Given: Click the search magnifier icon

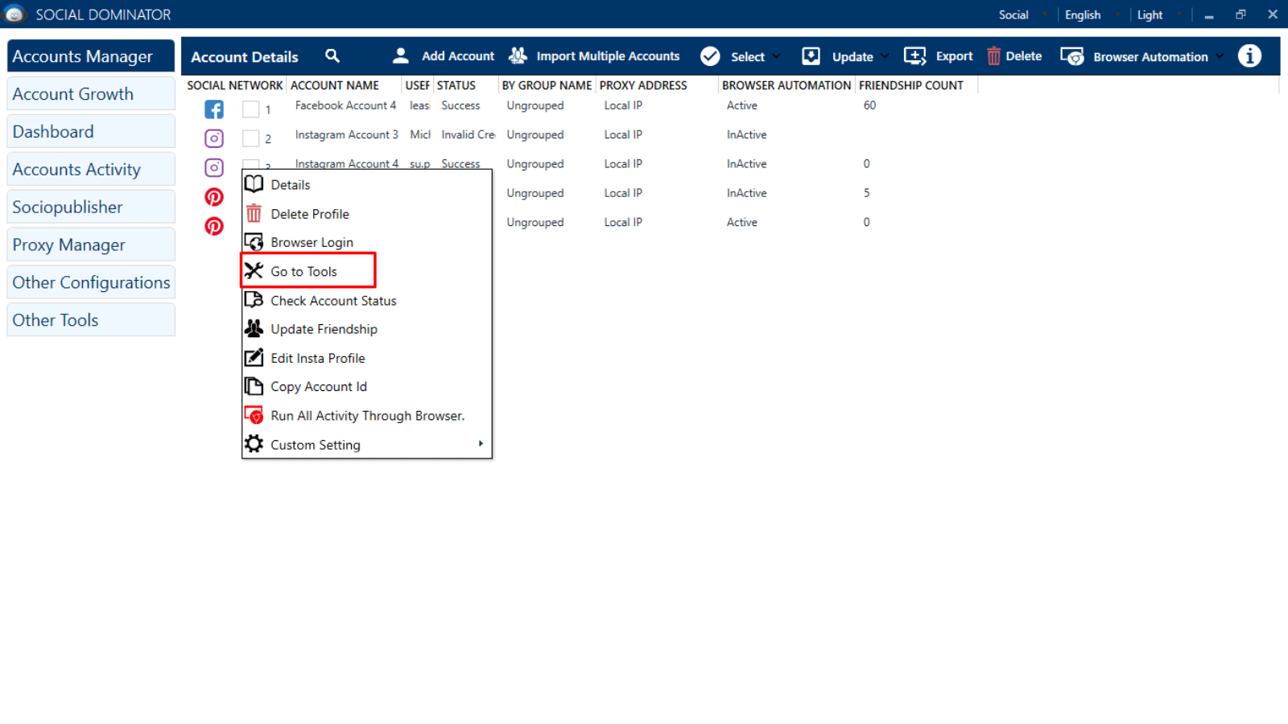Looking at the screenshot, I should [332, 56].
